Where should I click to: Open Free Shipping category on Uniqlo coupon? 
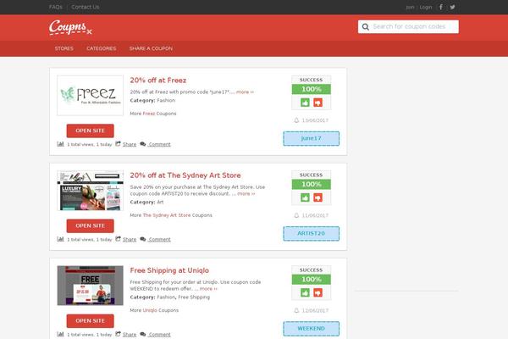click(194, 297)
